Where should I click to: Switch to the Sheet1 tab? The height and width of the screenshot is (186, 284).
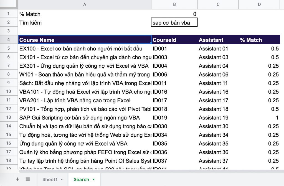50,180
